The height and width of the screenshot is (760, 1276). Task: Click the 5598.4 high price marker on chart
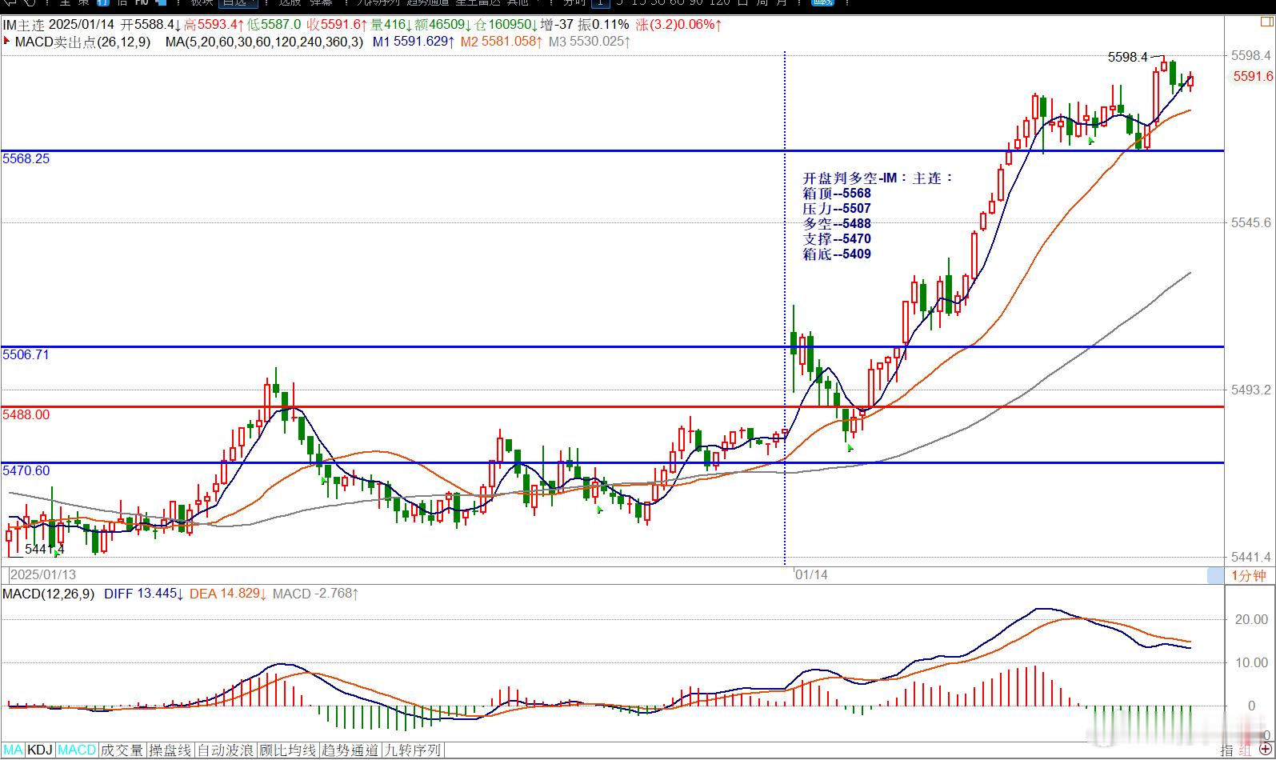1127,57
